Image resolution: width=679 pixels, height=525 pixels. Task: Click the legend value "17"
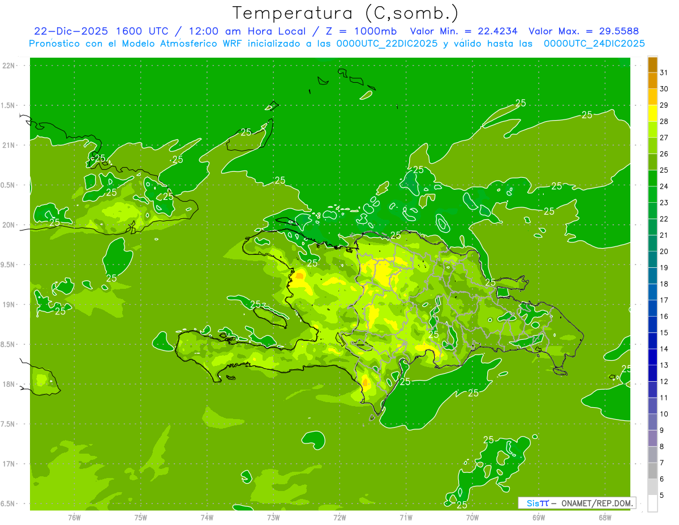point(664,300)
